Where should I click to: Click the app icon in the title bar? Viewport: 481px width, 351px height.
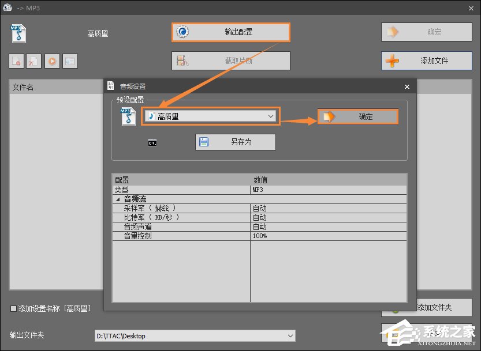(8, 7)
